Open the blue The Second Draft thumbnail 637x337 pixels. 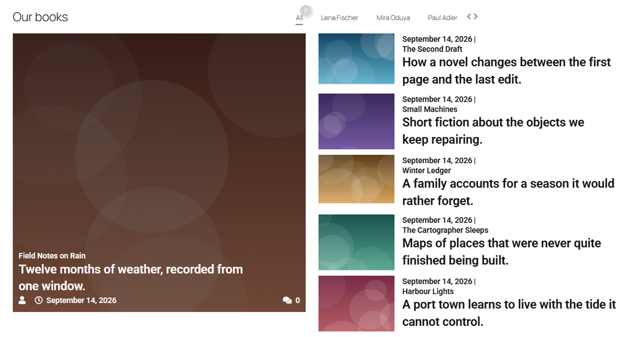[x=356, y=59]
